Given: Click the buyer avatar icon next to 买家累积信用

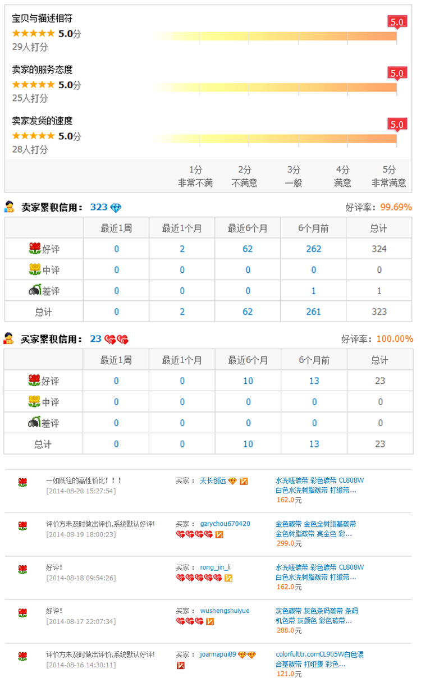Looking at the screenshot, I should (9, 339).
